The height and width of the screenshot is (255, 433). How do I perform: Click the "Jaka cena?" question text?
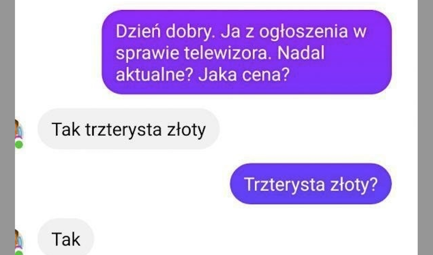pyautogui.click(x=244, y=74)
